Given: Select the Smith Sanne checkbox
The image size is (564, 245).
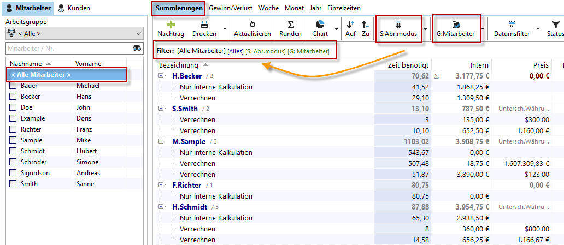Looking at the screenshot, I should pyautogui.click(x=13, y=184).
